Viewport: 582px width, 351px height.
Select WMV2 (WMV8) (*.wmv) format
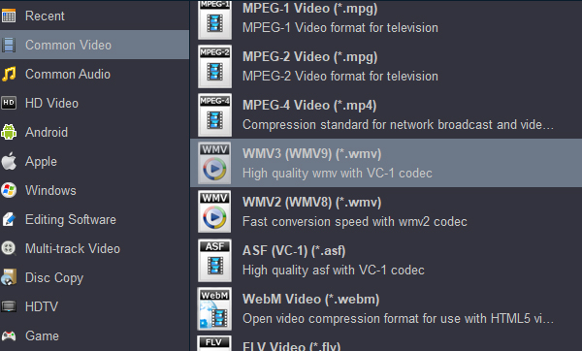[x=386, y=211]
